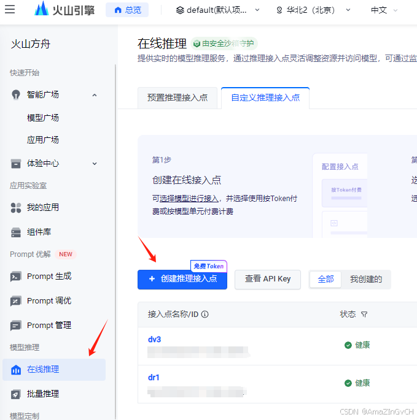
Task: Open 批量推理 in the sidebar
Action: coord(43,394)
